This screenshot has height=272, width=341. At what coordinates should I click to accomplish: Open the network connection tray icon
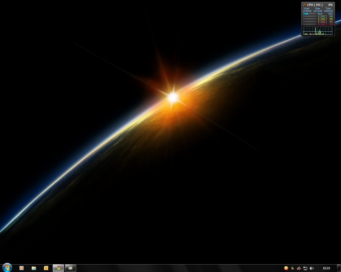(305, 268)
